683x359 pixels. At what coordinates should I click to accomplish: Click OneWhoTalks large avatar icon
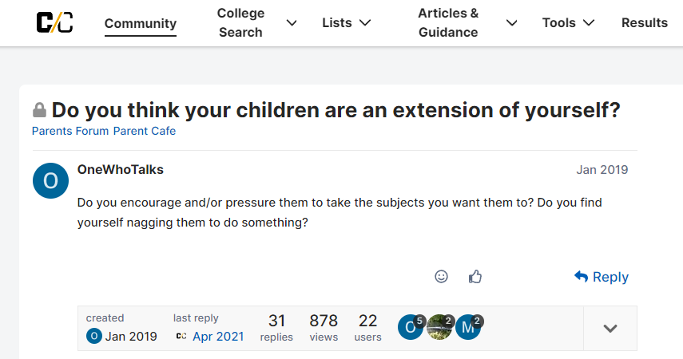(50, 181)
